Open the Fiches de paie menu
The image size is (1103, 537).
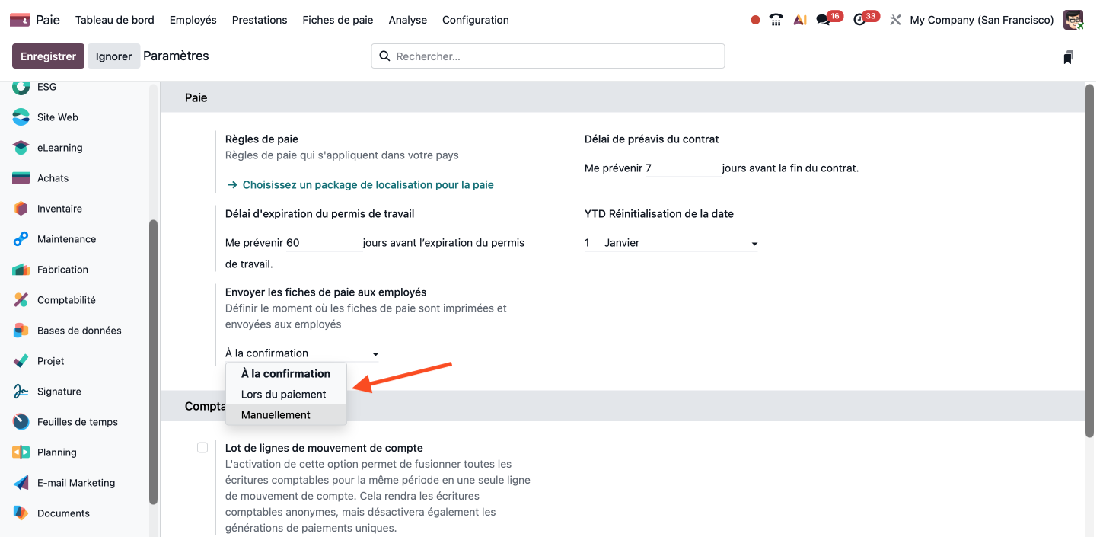pos(338,20)
